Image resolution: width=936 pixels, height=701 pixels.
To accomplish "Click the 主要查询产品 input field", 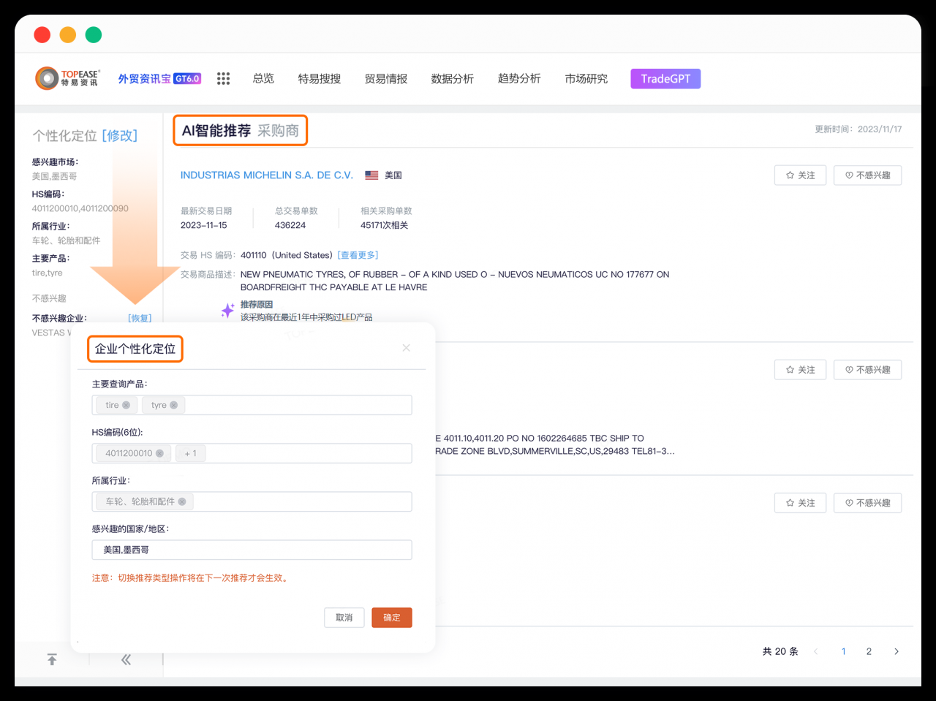I will pyautogui.click(x=252, y=405).
